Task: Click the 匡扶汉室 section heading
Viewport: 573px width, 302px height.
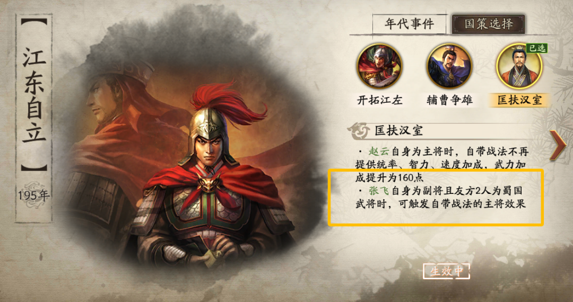Action: coord(398,130)
